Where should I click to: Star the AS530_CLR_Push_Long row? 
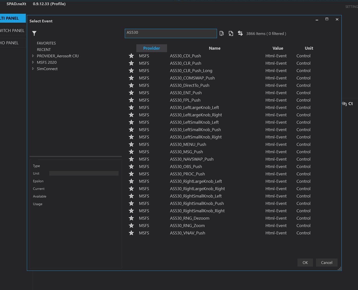(131, 71)
